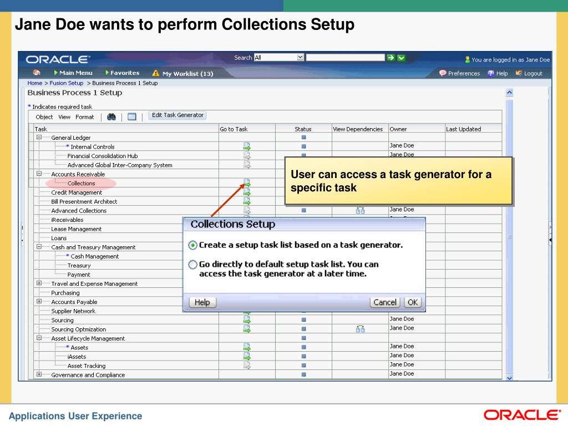The width and height of the screenshot is (568, 426).
Task: Collapse the General Ledger tree node
Action: click(x=39, y=138)
